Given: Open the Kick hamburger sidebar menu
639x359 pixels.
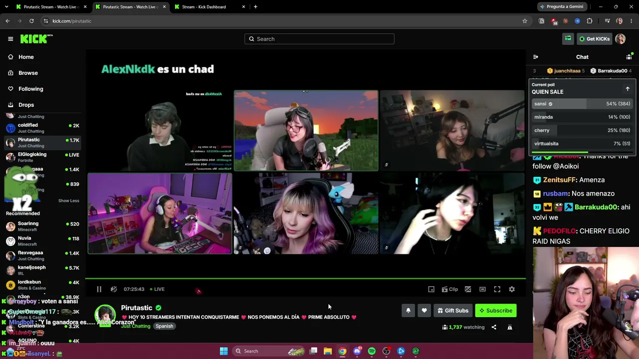Looking at the screenshot, I should 10,39.
